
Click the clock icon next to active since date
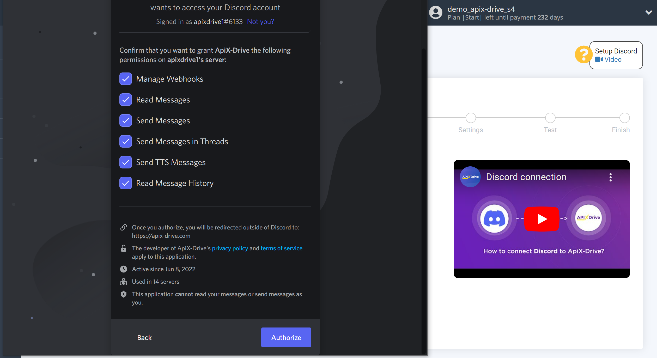(x=124, y=269)
